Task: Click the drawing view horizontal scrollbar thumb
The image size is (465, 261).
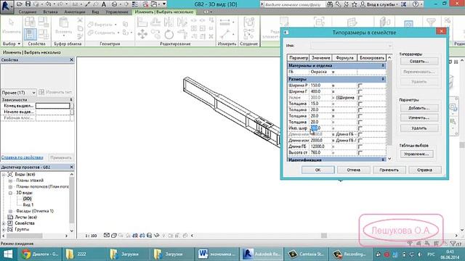Action: [324, 236]
